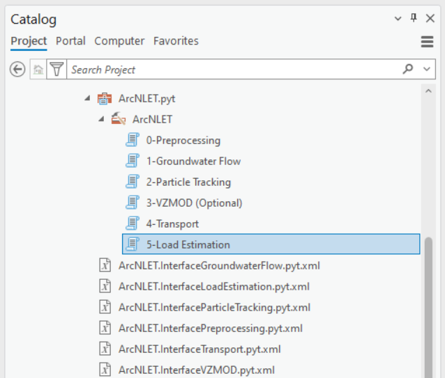The width and height of the screenshot is (445, 378).
Task: Click the ArcNLET toolset hammer icon
Action: click(x=119, y=119)
